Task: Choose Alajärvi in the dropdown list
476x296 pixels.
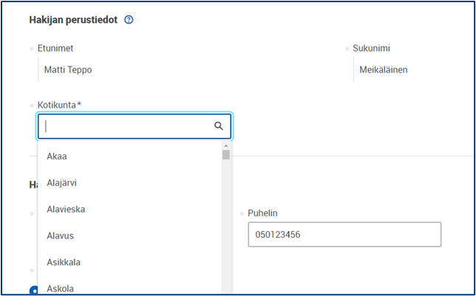Action: coord(61,182)
